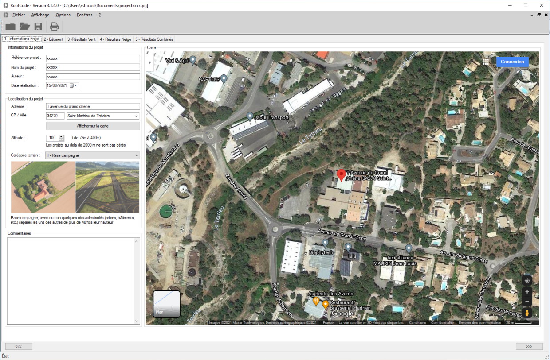Increase altitude with the up spinner arrow

[x=62, y=136]
